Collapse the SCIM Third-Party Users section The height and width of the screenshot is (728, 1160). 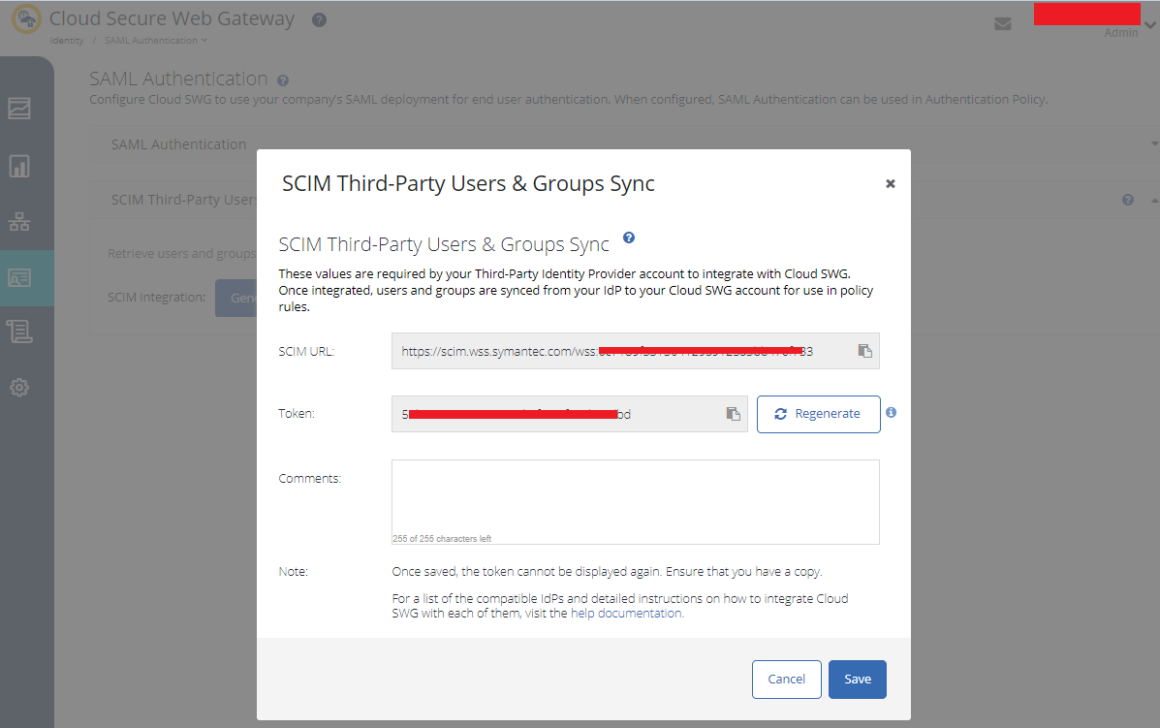[x=1154, y=201]
